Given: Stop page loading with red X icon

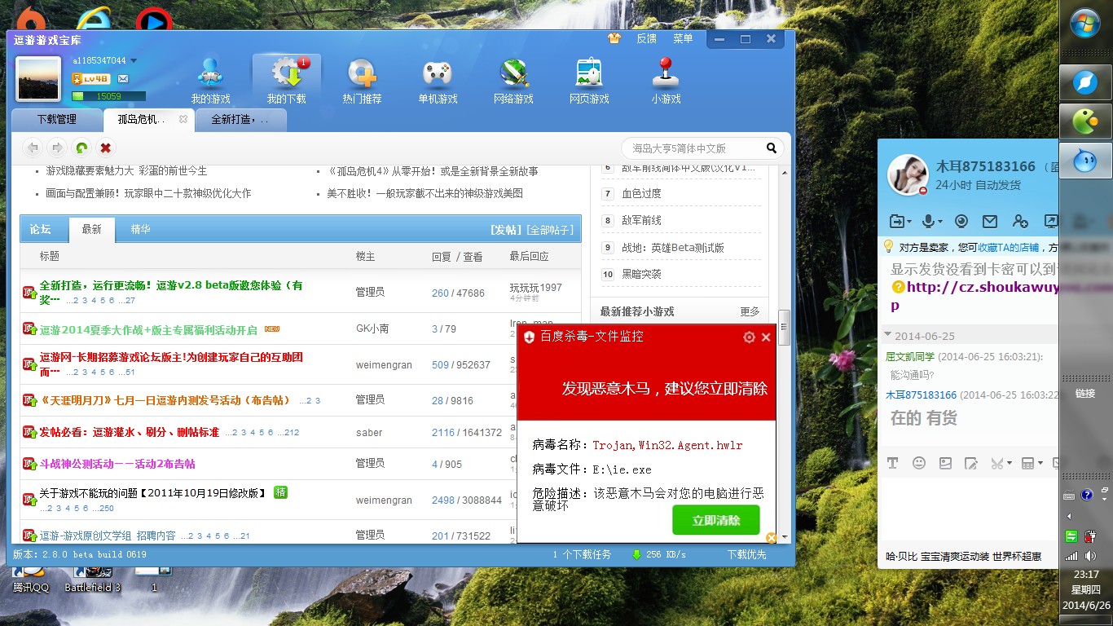Looking at the screenshot, I should click(105, 148).
